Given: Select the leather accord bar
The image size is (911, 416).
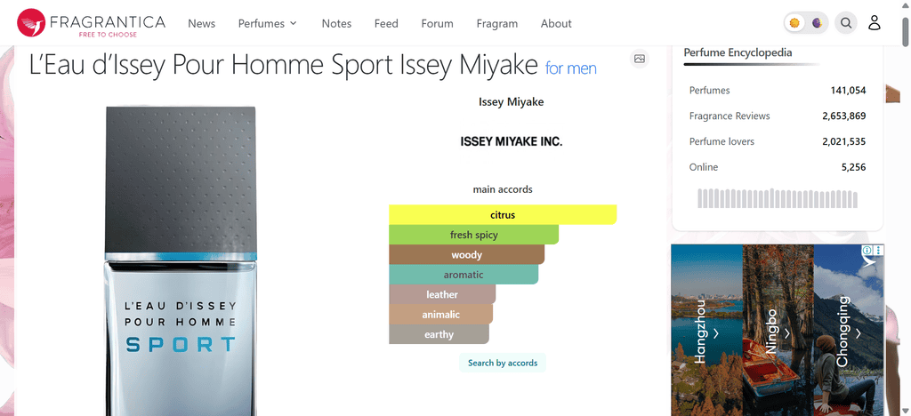Looking at the screenshot, I should click(x=442, y=294).
